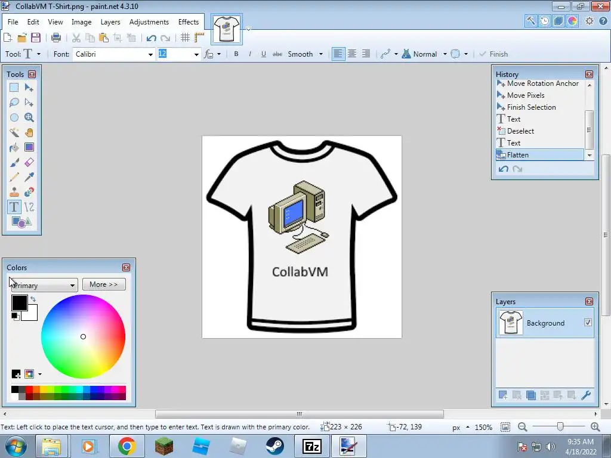Select the Paintbrush tool
The height and width of the screenshot is (458, 611).
[x=14, y=162]
